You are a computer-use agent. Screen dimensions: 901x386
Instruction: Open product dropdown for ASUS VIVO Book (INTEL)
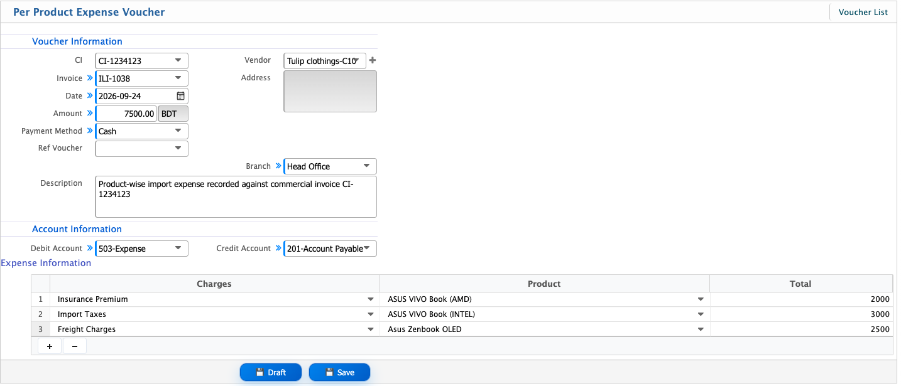coord(701,314)
